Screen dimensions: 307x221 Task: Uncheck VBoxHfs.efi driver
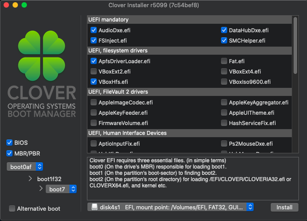click(x=94, y=82)
